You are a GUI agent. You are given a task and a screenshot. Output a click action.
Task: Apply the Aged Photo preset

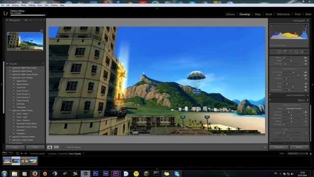(x=22, y=81)
